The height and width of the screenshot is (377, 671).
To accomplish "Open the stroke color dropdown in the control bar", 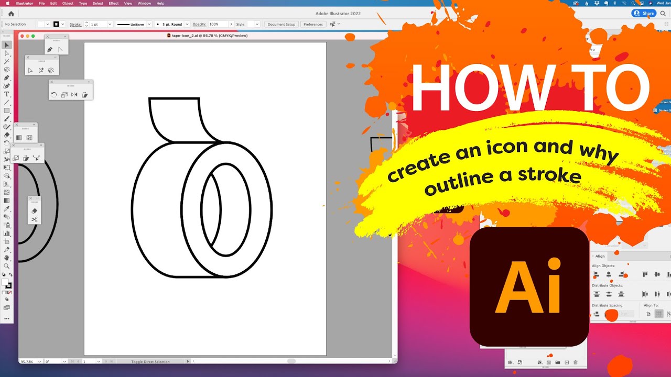I will pyautogui.click(x=63, y=24).
